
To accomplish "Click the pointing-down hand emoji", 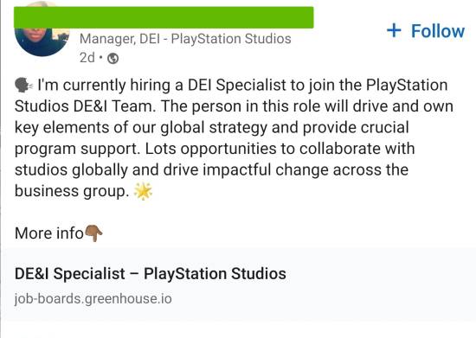I will (x=93, y=233).
